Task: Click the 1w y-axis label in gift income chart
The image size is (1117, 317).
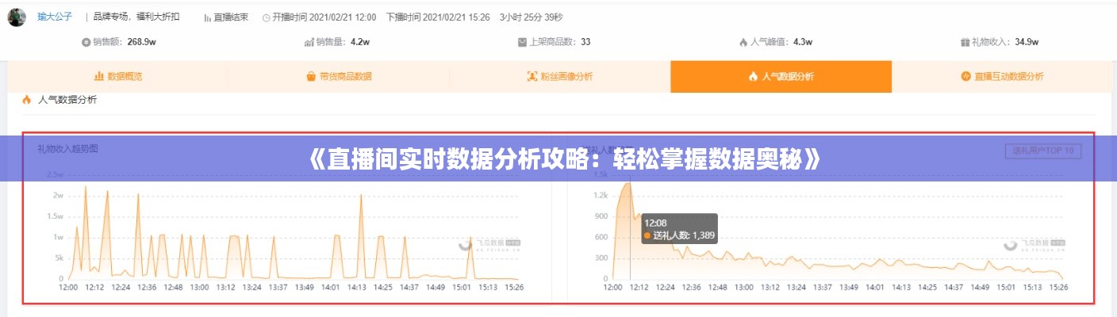Action: tap(58, 237)
